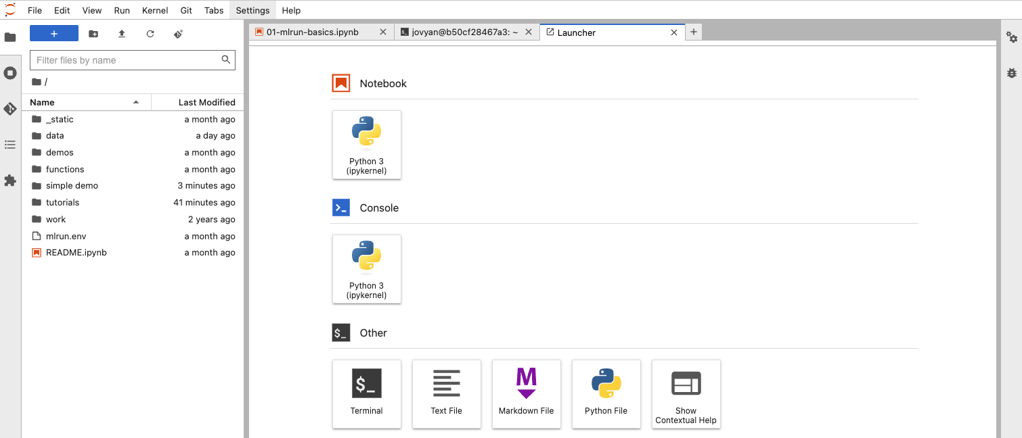Open the Debugger panel on right sidebar
1022x438 pixels.
coord(1011,72)
